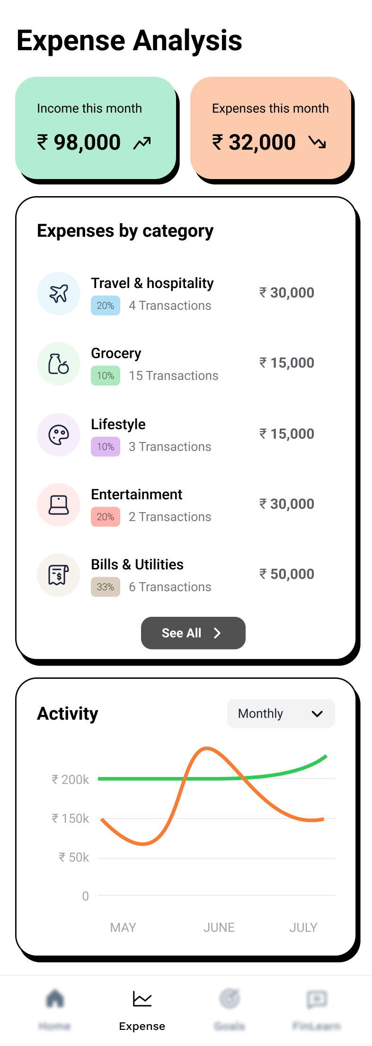Tap the JUNE label on the chart axis
This screenshot has width=372, height=1046.
pos(219,928)
